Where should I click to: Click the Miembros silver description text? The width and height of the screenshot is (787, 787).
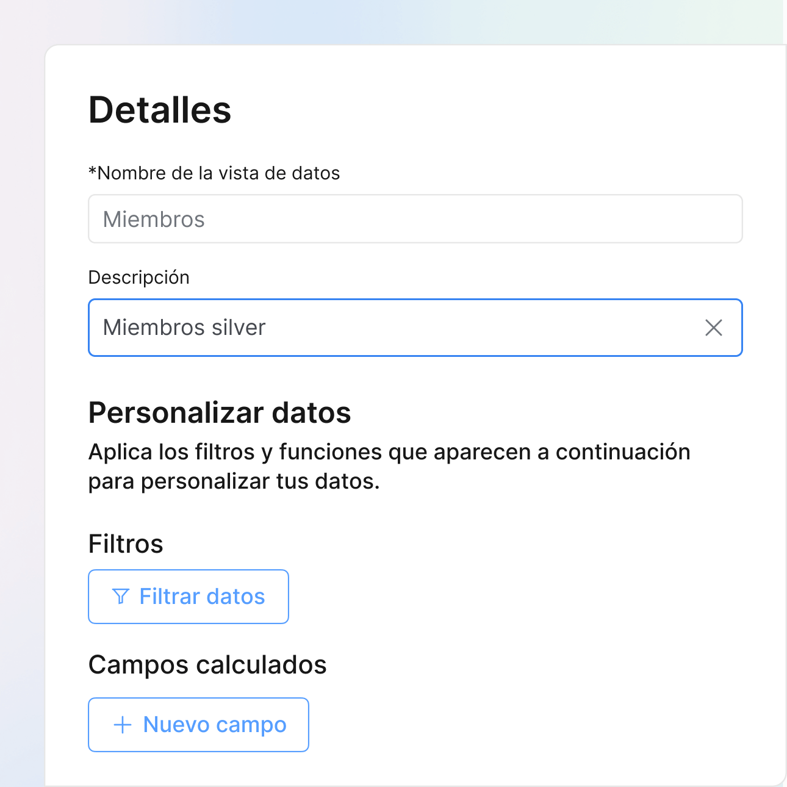click(183, 328)
